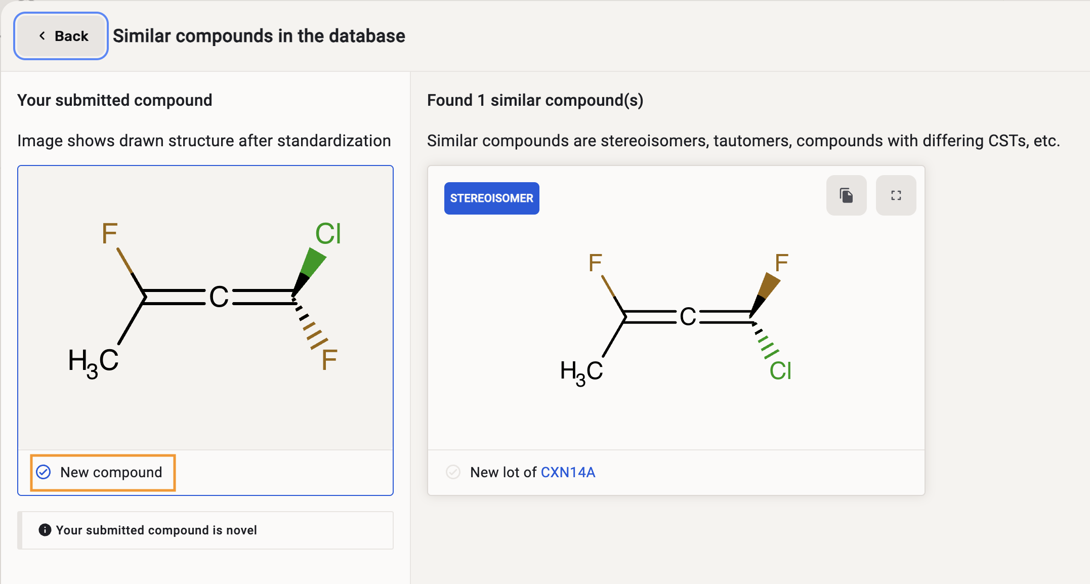Click the 'Similar compounds in the database' heading
Viewport: 1090px width, 584px height.
[259, 36]
